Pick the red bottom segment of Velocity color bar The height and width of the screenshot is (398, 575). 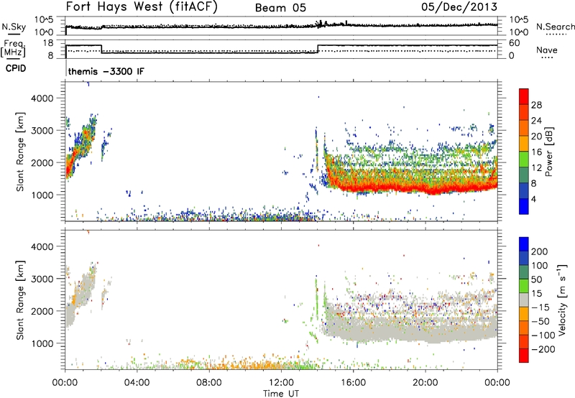[x=524, y=356]
